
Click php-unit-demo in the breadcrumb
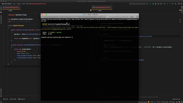(x=6, y=4)
